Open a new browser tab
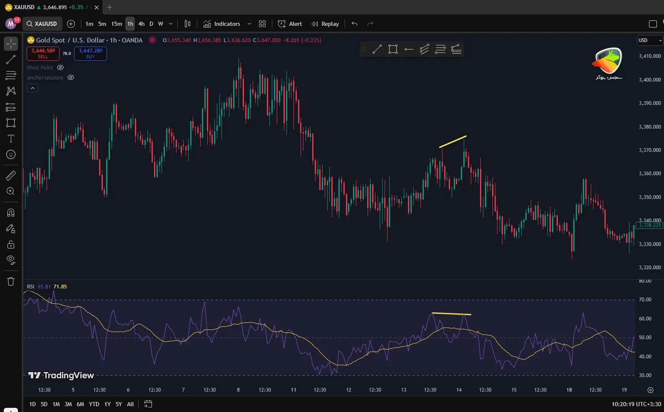 click(x=110, y=7)
